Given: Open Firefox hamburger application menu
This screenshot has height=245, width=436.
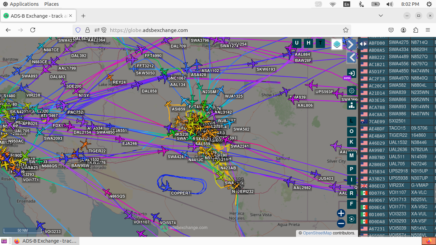Looking at the screenshot, I should [428, 30].
